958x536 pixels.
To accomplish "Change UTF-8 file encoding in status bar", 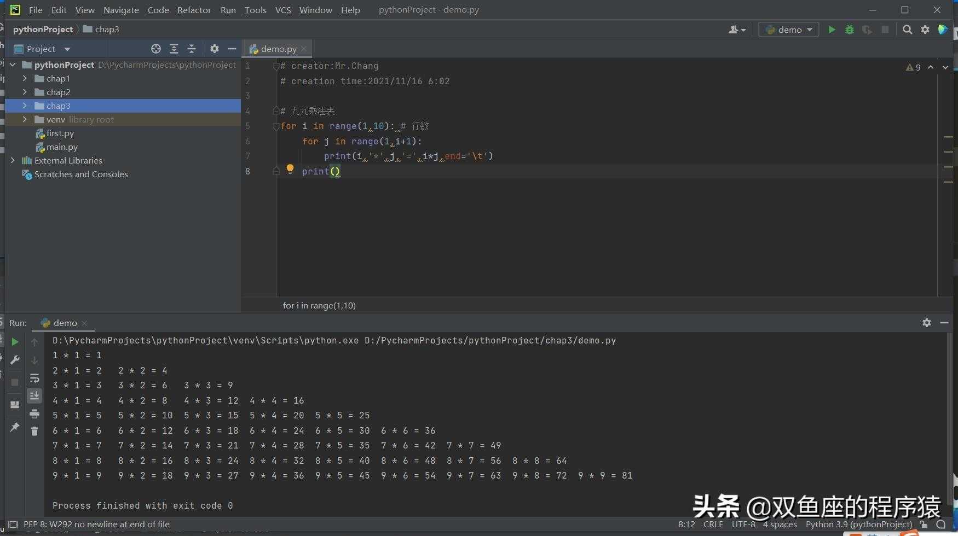I will [743, 524].
